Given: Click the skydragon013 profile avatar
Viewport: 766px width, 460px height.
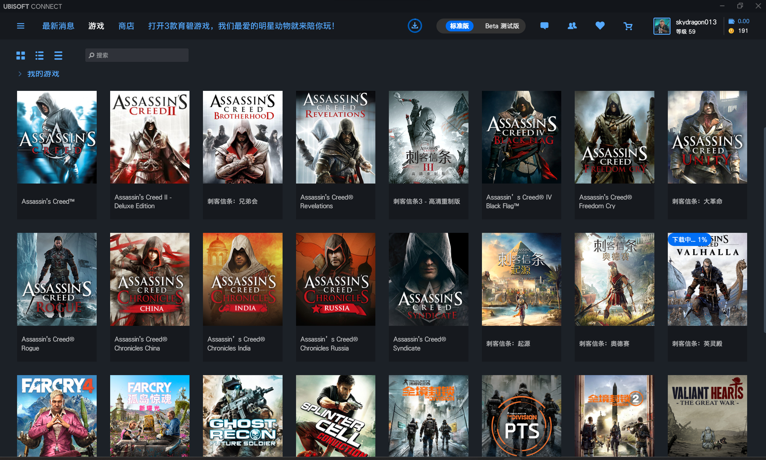Looking at the screenshot, I should coord(662,26).
